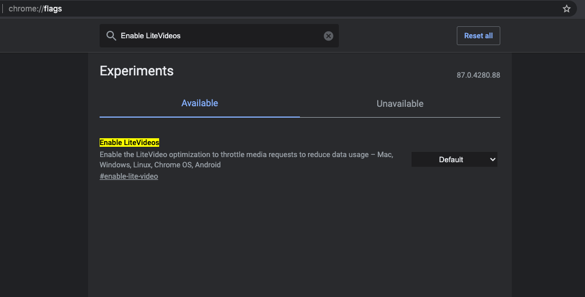Clear the flags search with the X icon
This screenshot has width=585, height=297.
pyautogui.click(x=329, y=36)
